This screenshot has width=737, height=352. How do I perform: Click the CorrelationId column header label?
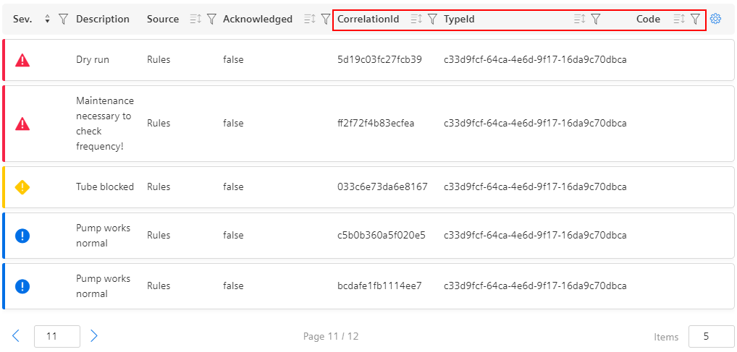pos(368,20)
